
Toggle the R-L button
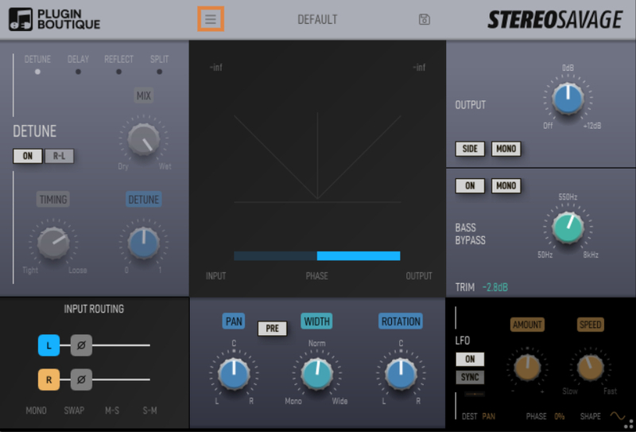(59, 156)
